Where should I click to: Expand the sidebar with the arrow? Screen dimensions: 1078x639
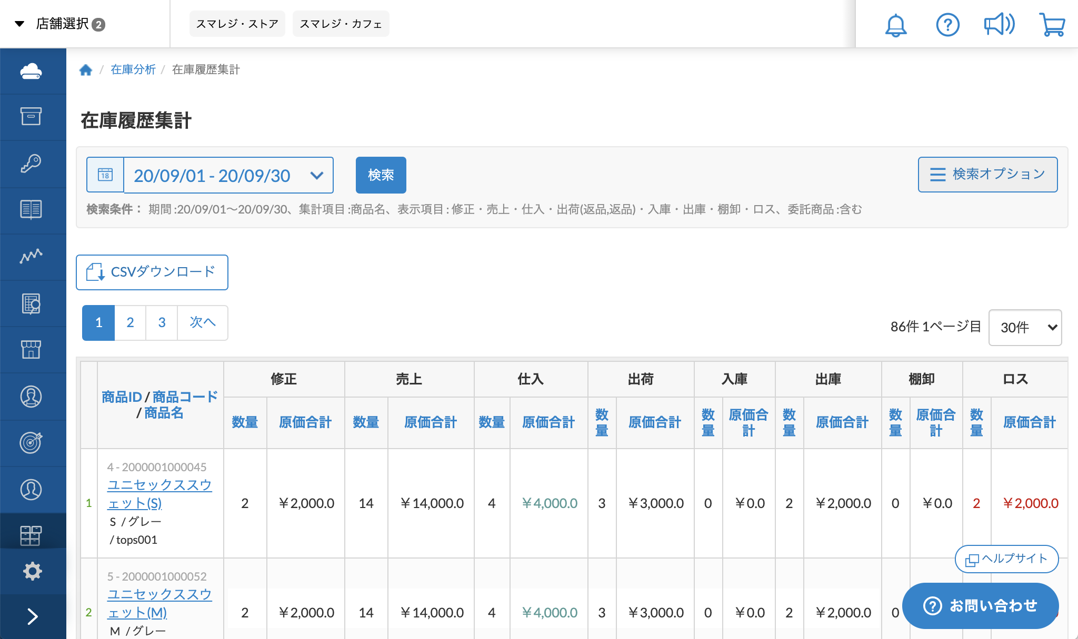32,616
